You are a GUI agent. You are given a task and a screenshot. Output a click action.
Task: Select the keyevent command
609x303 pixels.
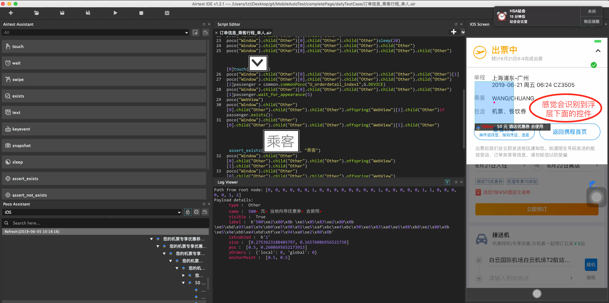pos(104,129)
